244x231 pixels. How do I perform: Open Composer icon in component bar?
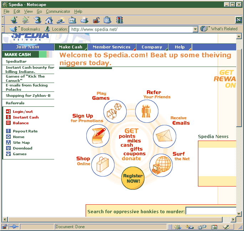(226, 227)
